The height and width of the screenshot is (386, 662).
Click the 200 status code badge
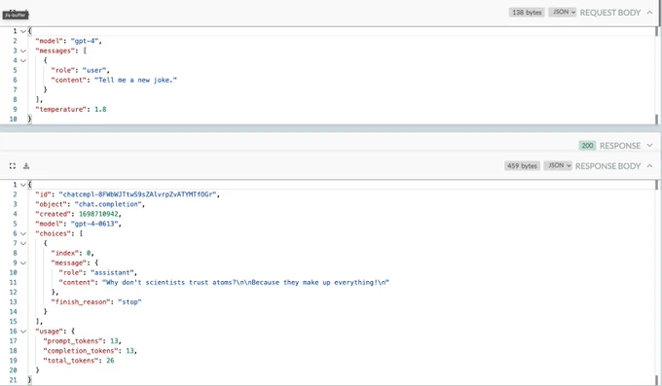(x=587, y=146)
